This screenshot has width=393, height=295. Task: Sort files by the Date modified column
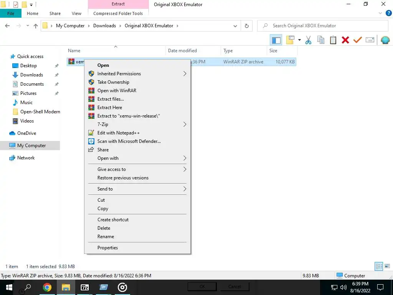point(193,51)
